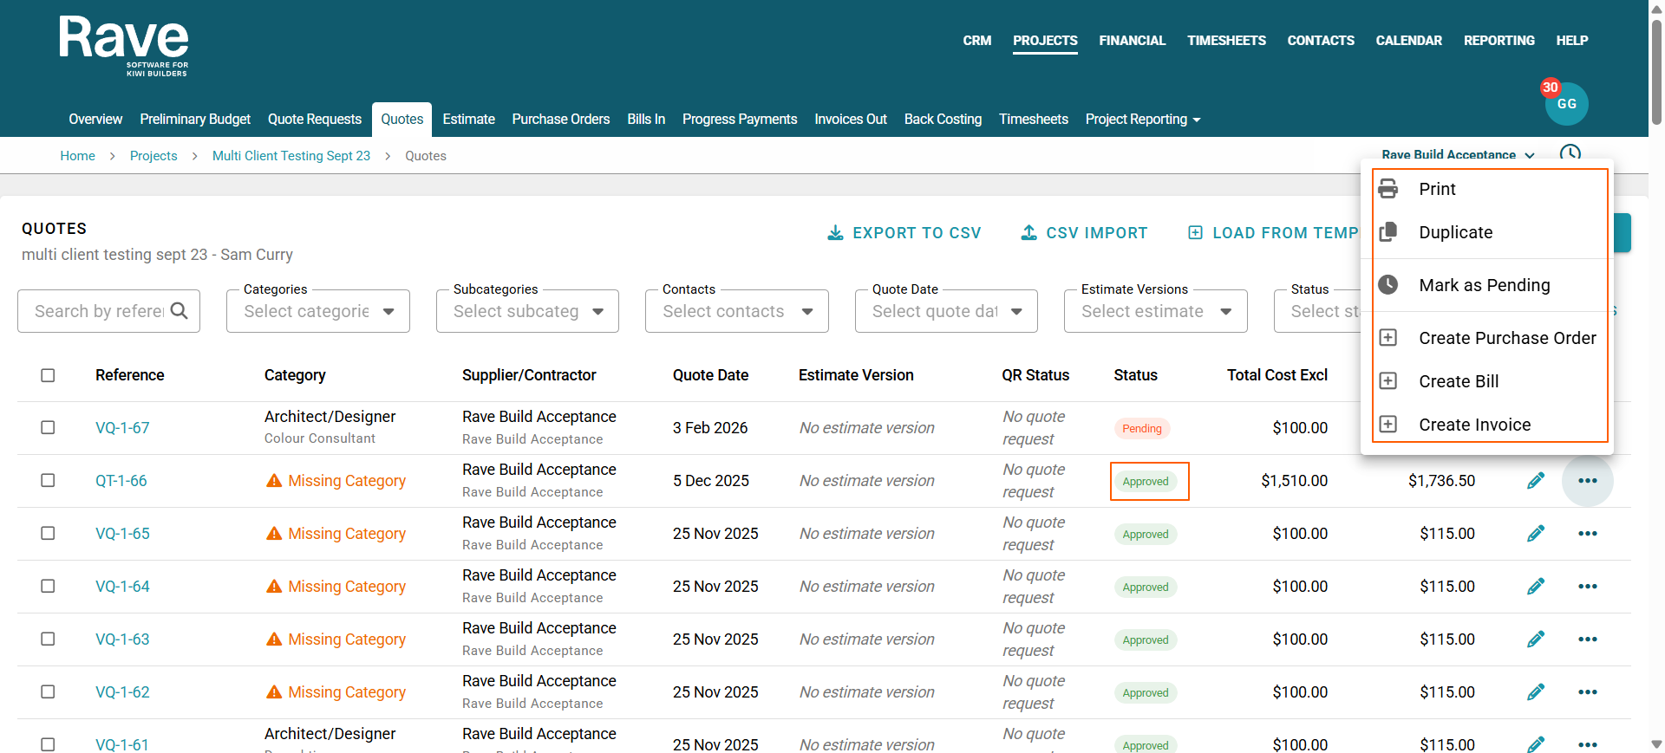
Task: Choose Mark as Pending in context menu
Action: click(1484, 285)
